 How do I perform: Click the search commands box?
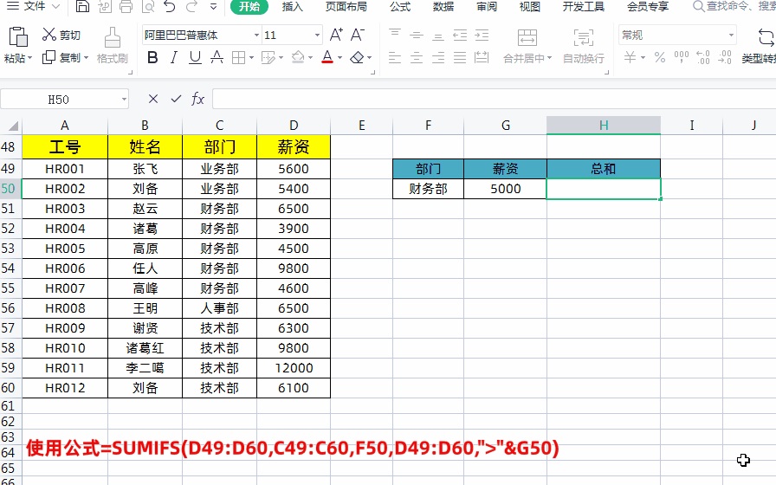pos(734,6)
